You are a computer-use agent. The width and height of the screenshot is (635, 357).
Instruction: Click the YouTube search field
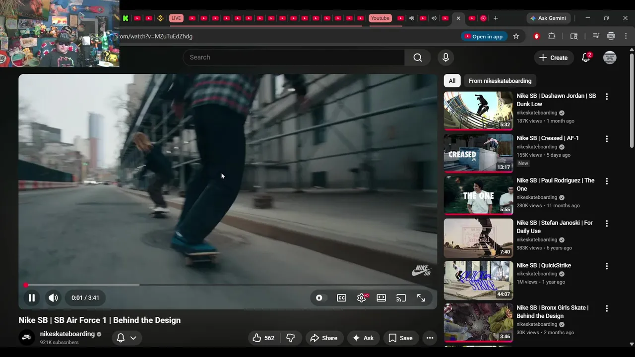tap(294, 57)
